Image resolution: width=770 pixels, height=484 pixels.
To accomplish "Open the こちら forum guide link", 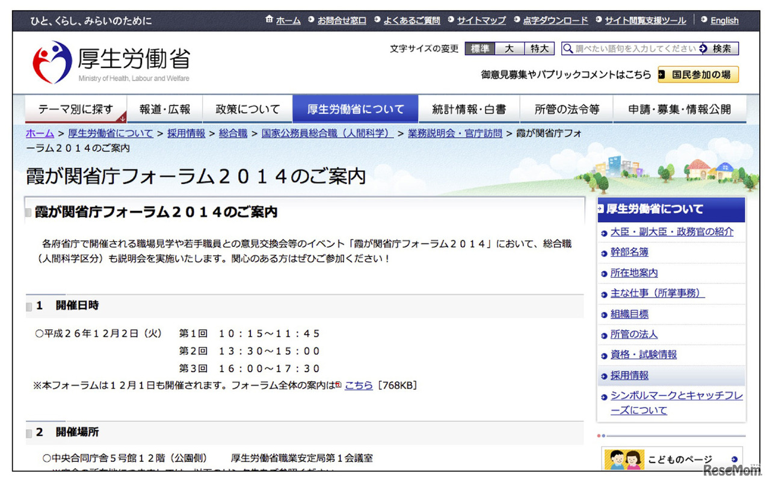I will (358, 385).
